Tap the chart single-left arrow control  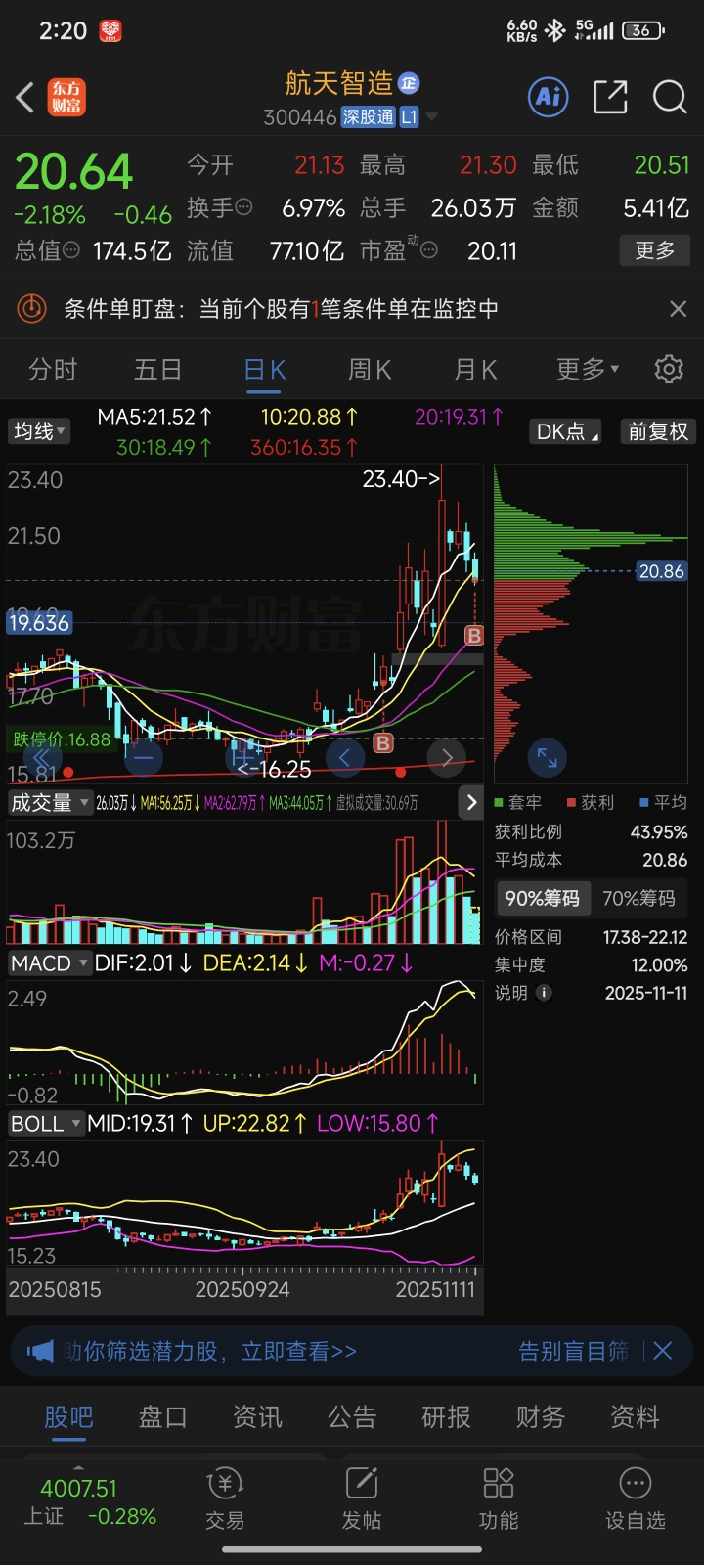point(344,757)
